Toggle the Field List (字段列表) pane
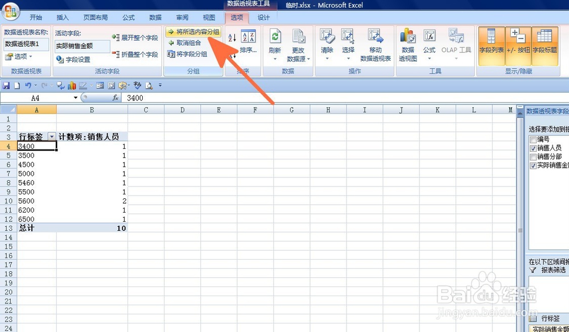The height and width of the screenshot is (332, 569). [492, 46]
